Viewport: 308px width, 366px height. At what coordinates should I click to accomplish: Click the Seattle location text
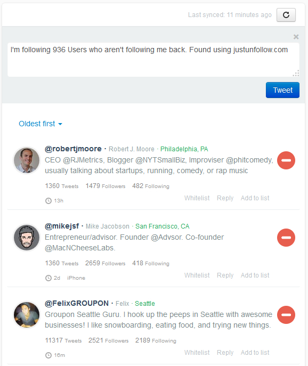(x=145, y=304)
